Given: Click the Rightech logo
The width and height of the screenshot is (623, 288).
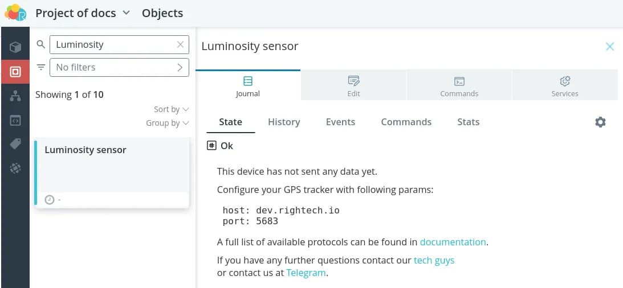Looking at the screenshot, I should [x=15, y=13].
